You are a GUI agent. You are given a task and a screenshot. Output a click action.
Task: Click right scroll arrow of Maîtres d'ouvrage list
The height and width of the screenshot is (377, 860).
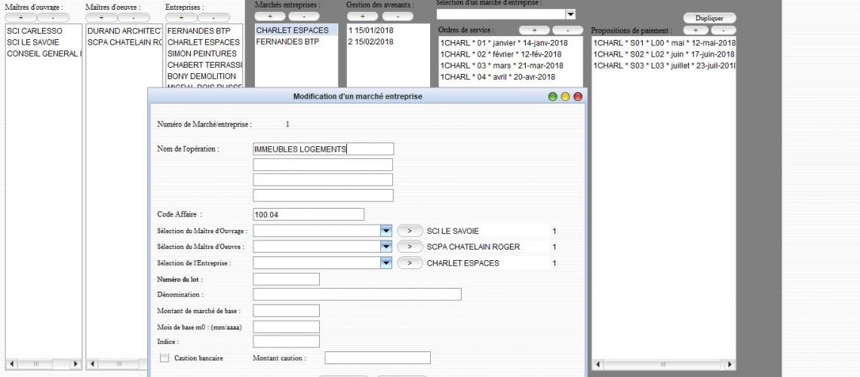pyautogui.click(x=75, y=364)
